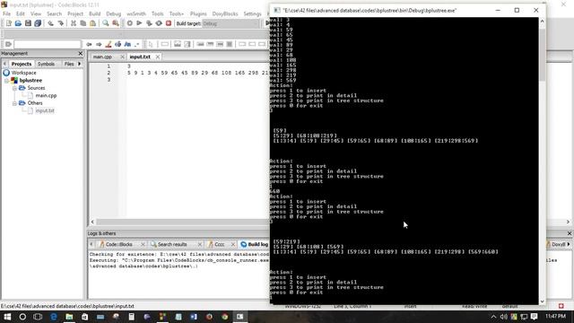Click the red Abort build icon
Viewport: 574px width, 323px height.
(169, 23)
